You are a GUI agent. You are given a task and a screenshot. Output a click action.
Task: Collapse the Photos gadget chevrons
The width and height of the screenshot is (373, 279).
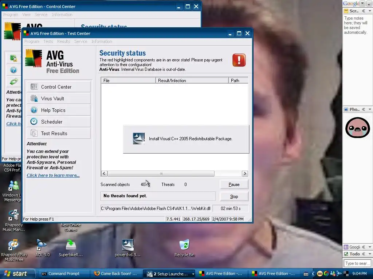pyautogui.click(x=364, y=109)
